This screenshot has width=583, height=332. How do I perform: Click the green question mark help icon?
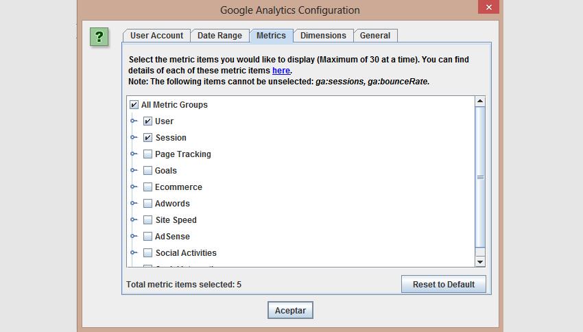[x=99, y=37]
